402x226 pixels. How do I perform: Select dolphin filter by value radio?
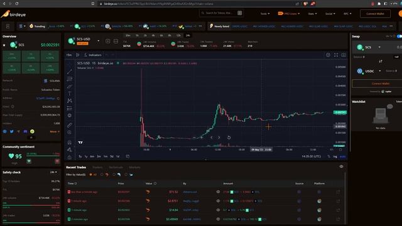coord(114,175)
